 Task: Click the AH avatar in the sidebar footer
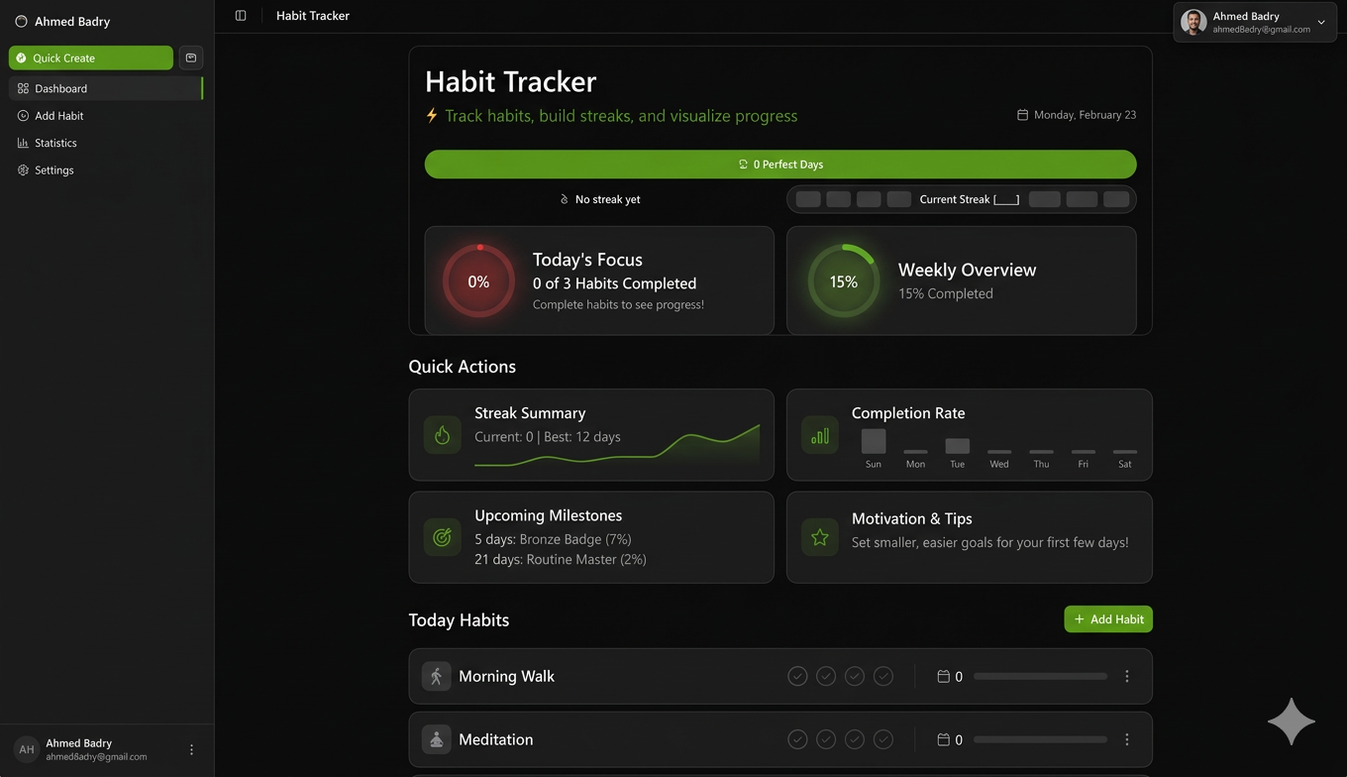[x=27, y=749]
